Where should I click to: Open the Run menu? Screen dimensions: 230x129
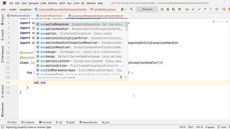(x=69, y=3)
